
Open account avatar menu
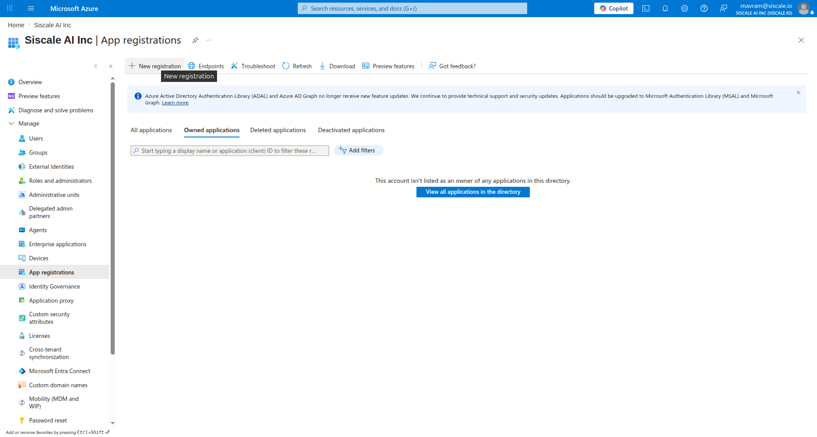click(x=804, y=8)
